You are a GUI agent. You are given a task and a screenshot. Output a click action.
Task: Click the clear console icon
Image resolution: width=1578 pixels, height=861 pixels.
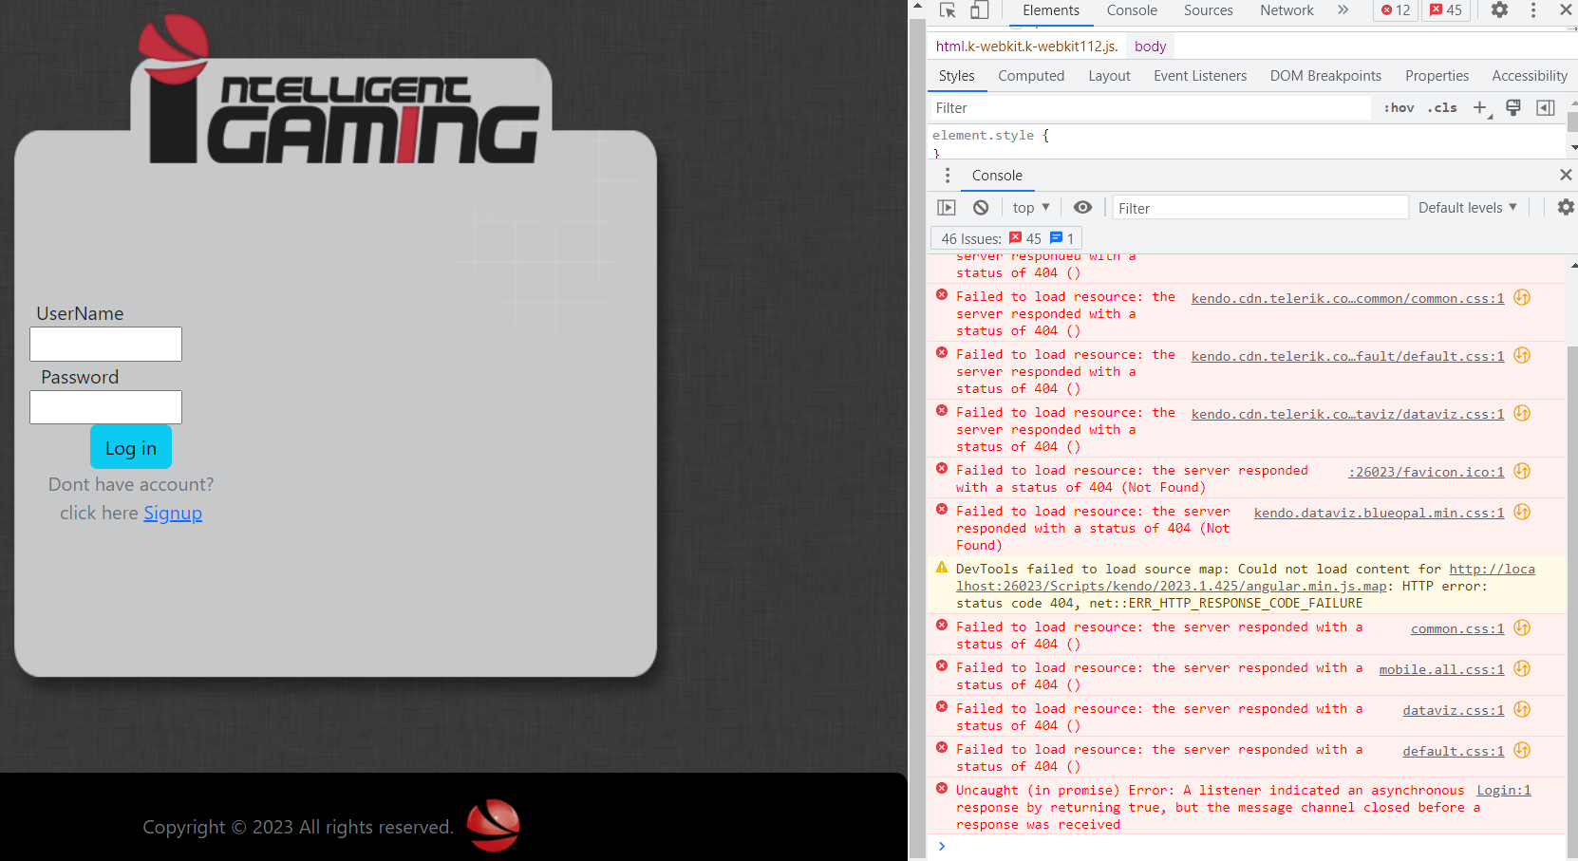[x=981, y=208]
